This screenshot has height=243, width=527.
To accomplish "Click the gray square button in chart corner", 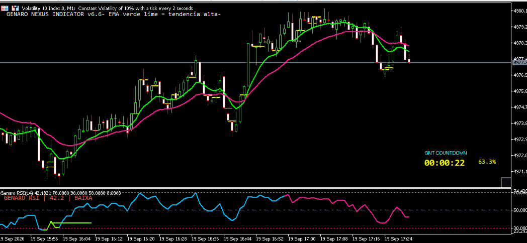I will 506,182.
